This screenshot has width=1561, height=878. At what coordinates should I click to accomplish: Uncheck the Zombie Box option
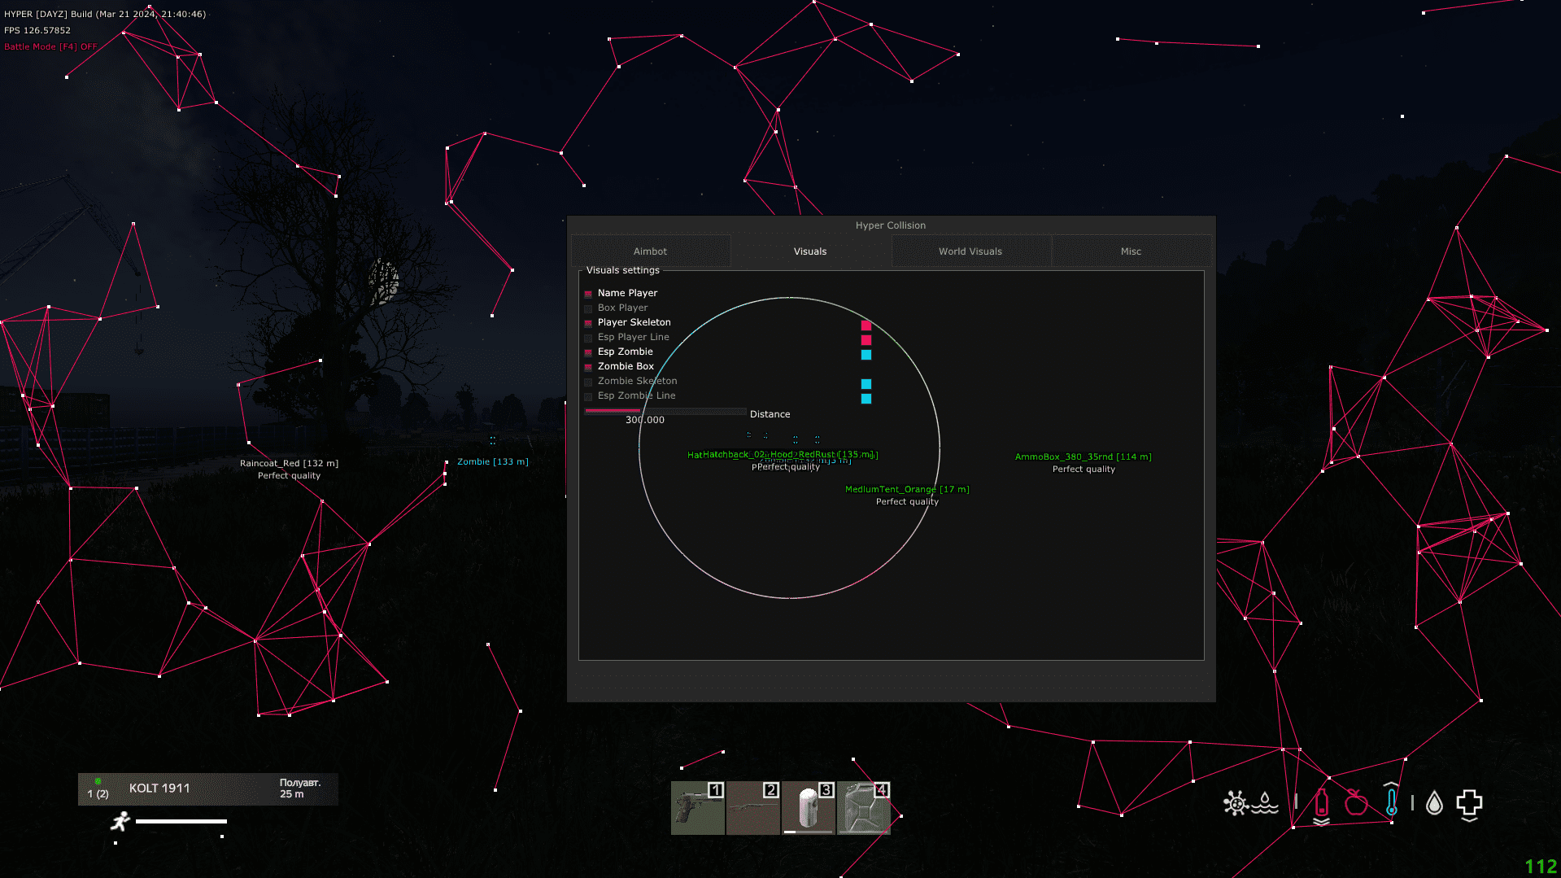pos(588,367)
